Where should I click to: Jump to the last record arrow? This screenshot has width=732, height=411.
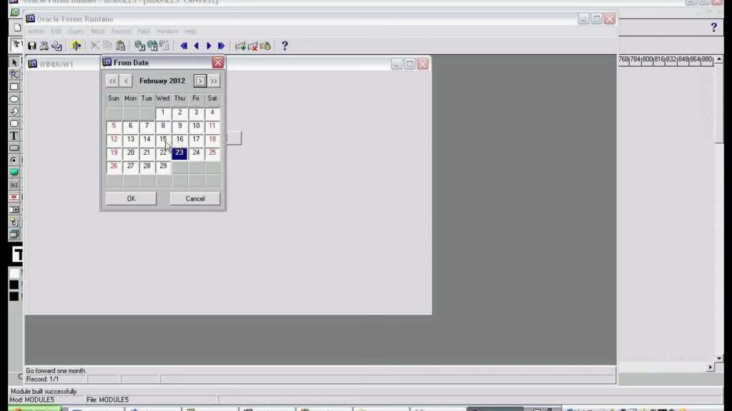222,46
